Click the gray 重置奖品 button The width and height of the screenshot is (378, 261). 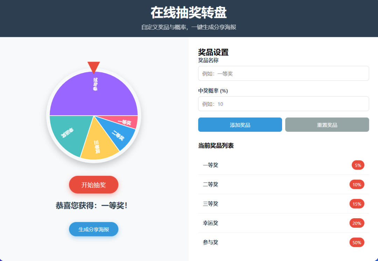pos(327,125)
